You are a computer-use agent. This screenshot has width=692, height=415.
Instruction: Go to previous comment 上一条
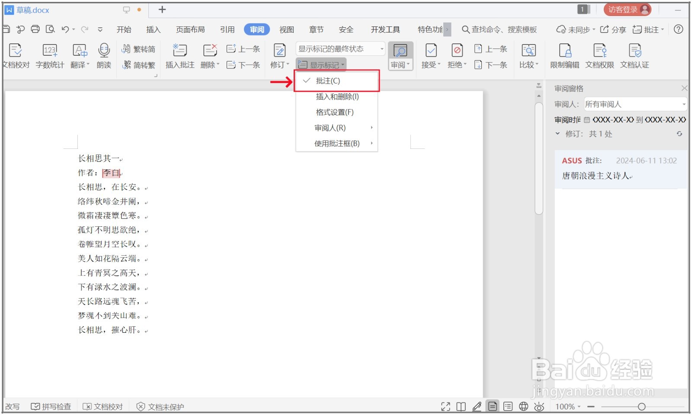[x=243, y=49]
